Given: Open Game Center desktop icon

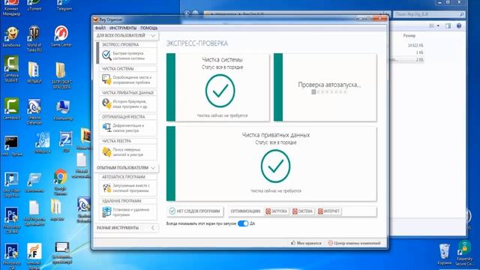Looking at the screenshot, I should coord(61,36).
